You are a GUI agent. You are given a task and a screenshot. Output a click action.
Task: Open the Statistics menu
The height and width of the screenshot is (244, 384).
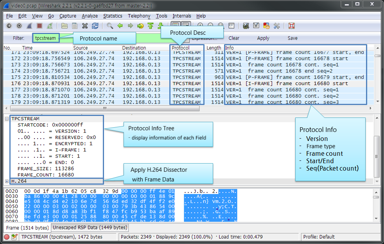tap(113, 16)
